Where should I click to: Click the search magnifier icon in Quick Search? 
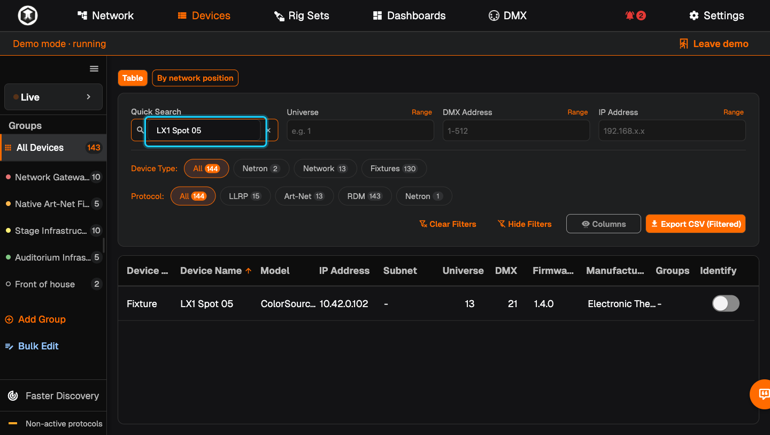click(x=140, y=130)
